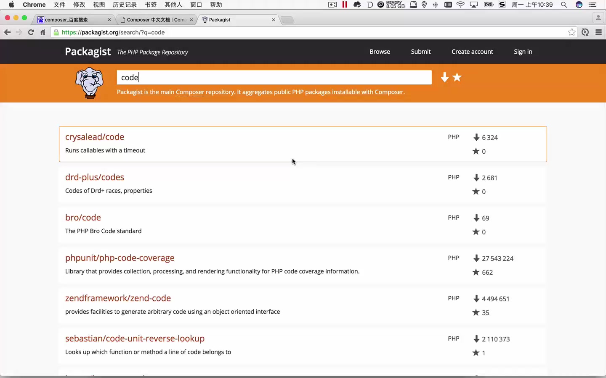Open the Chrome hamburger menu
606x378 pixels.
coord(598,32)
